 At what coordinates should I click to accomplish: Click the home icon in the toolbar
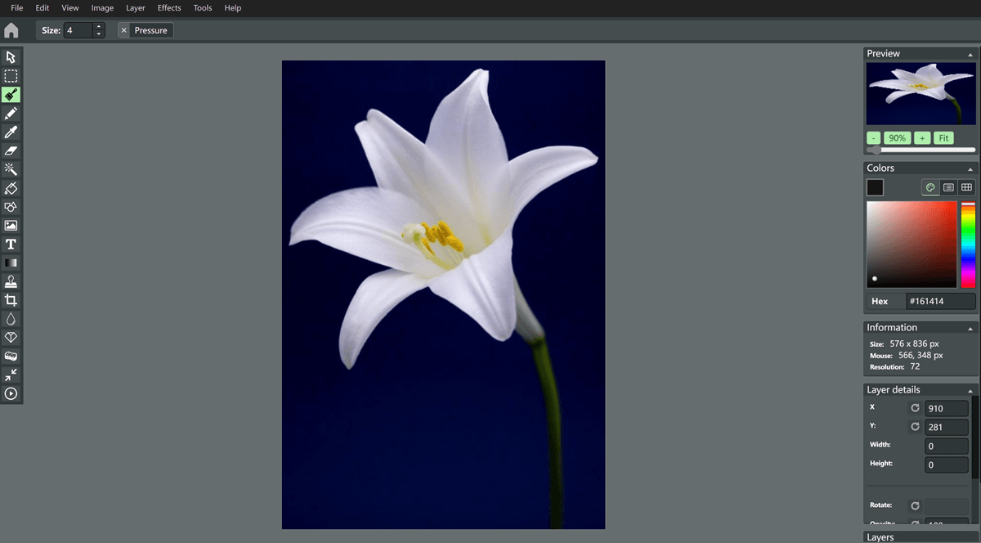tap(11, 31)
